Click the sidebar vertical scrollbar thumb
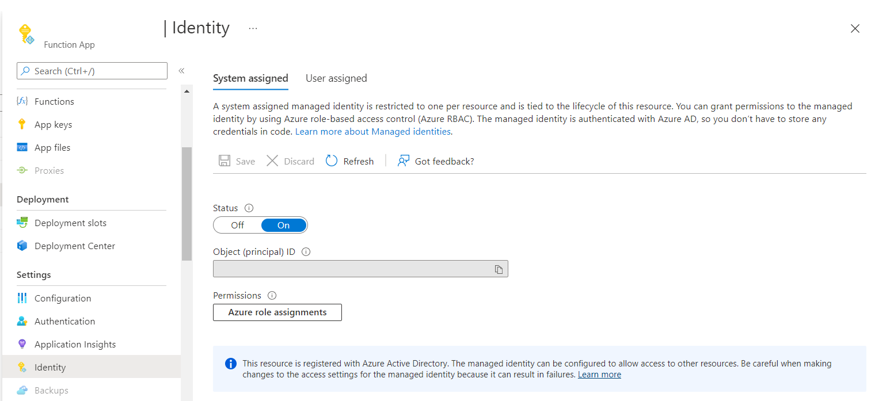 pos(187,204)
